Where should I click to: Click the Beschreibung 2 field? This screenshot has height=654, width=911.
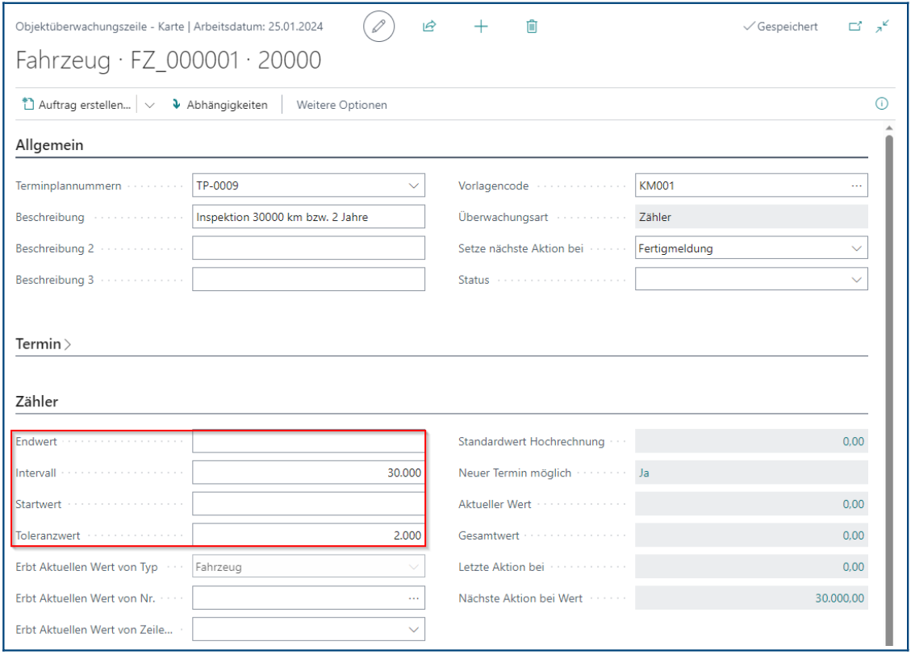tap(308, 248)
